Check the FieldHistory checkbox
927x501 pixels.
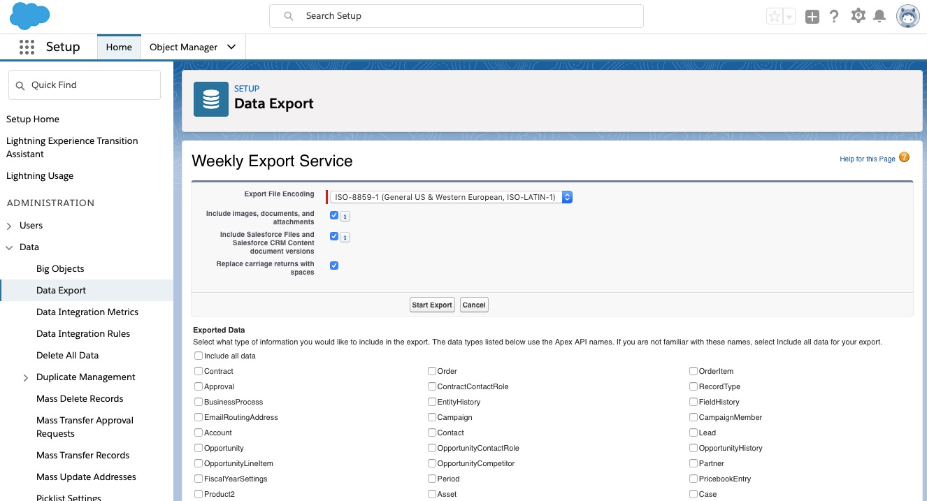tap(694, 402)
